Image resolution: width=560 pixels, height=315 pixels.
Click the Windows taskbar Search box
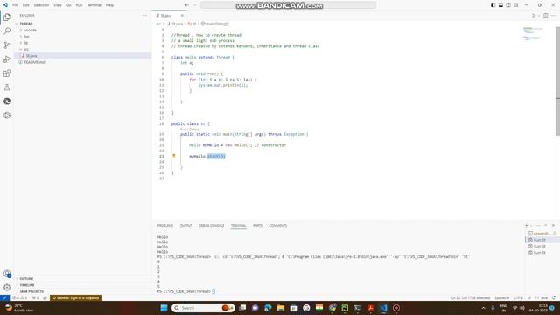tap(203, 308)
